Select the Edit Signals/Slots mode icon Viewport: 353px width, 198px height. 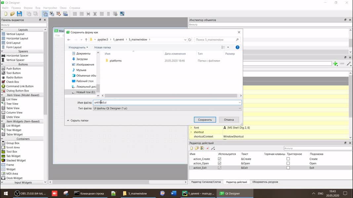point(52,14)
